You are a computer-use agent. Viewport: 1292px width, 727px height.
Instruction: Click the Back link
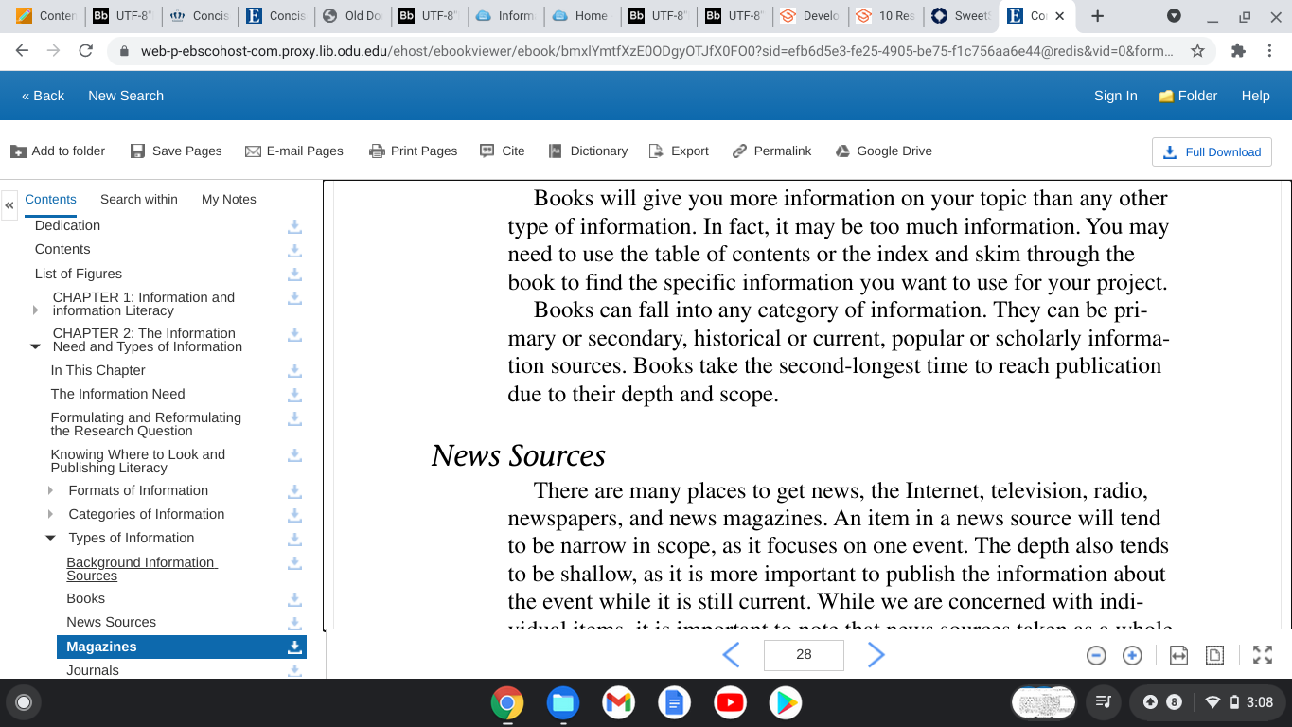[43, 96]
